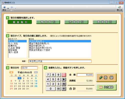Select the 売掛取引 transaction type button

point(76,22)
